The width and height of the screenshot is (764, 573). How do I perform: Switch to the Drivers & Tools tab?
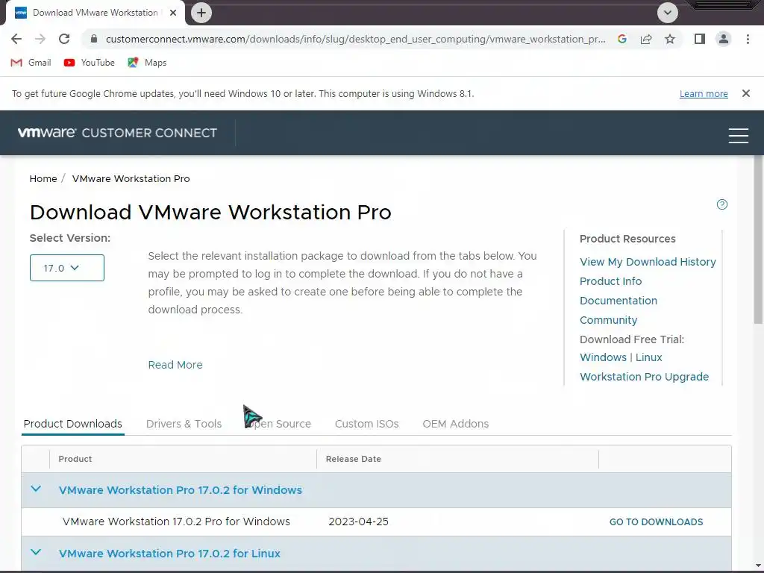[184, 424]
